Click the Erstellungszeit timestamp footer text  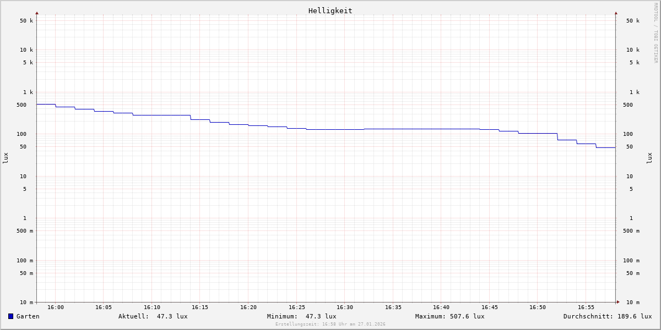click(330, 324)
